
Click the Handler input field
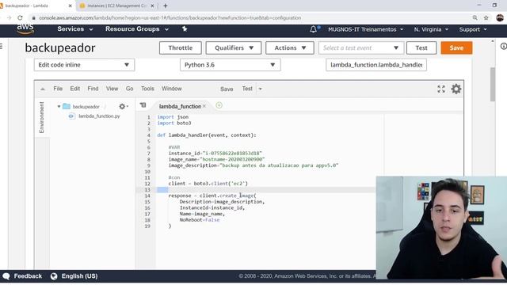pos(376,65)
